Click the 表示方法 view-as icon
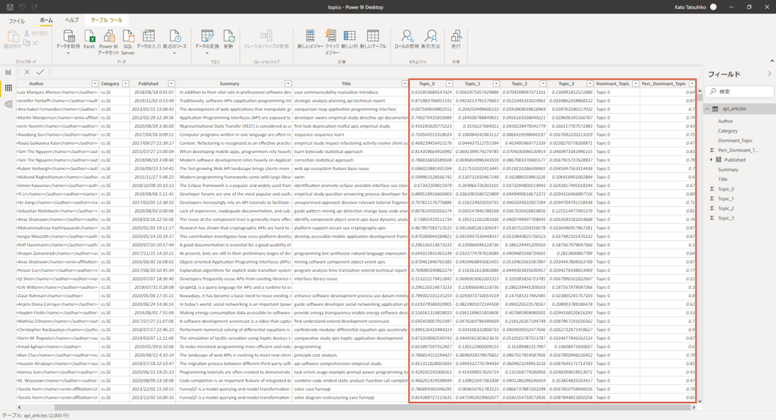The width and height of the screenshot is (776, 420). (x=430, y=36)
